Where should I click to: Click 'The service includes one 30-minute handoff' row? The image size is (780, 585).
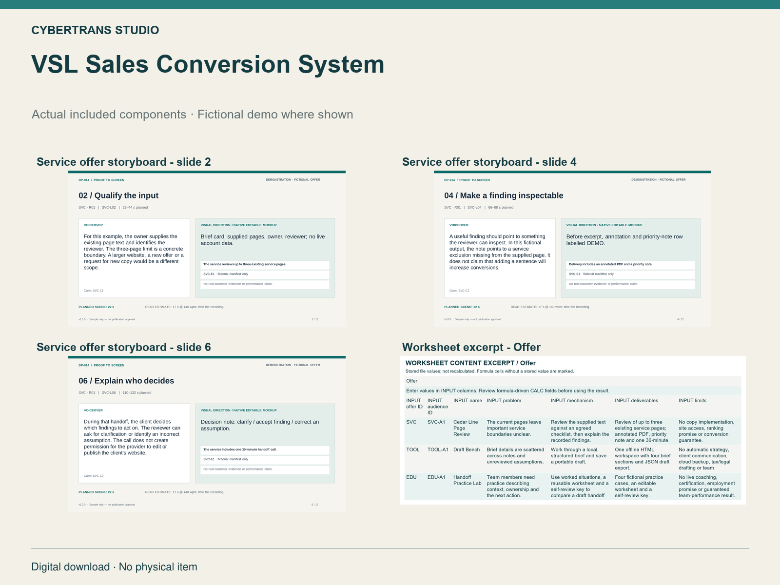(265, 450)
